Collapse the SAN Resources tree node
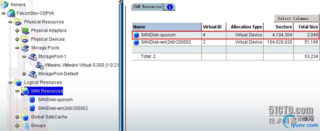 pyautogui.click(x=17, y=91)
